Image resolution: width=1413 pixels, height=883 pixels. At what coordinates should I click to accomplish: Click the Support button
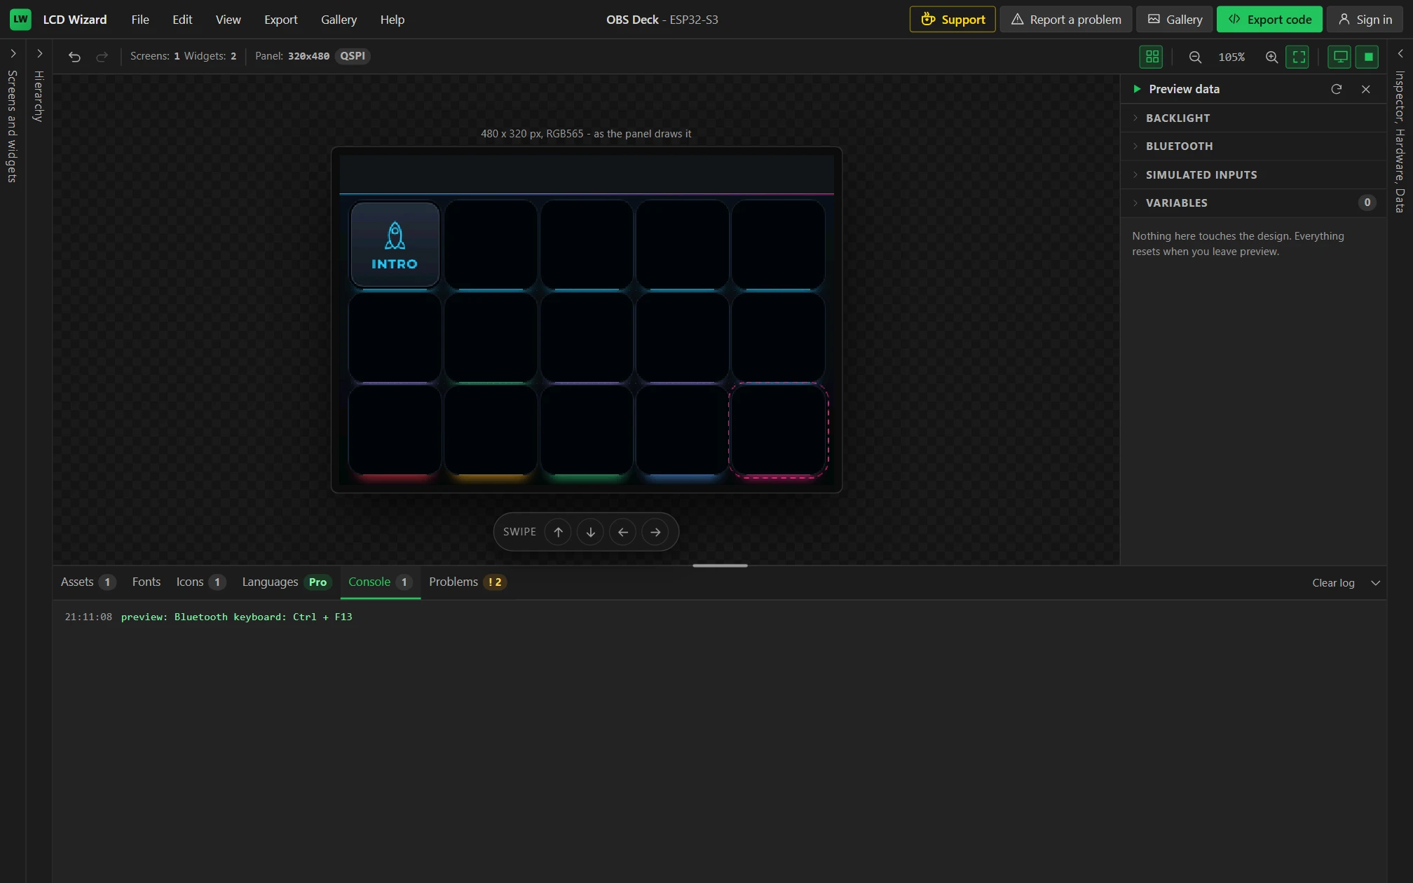(x=953, y=19)
